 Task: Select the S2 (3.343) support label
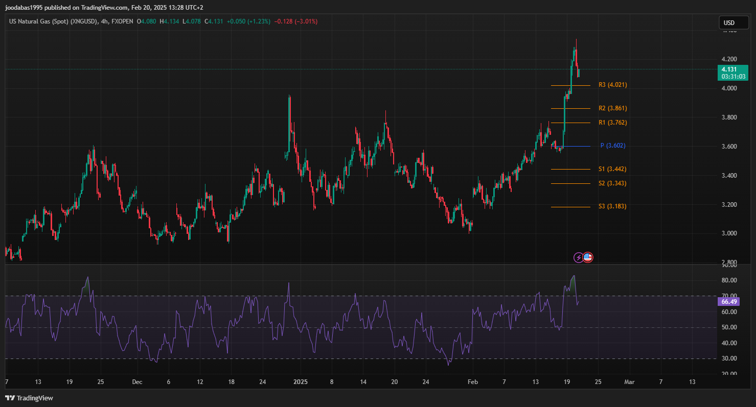click(x=612, y=183)
